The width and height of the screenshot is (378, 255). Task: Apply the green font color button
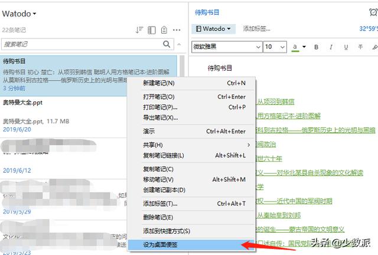point(295,47)
